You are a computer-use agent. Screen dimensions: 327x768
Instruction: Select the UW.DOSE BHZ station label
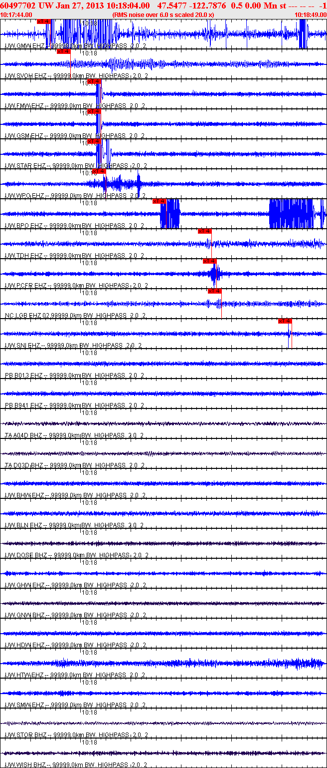tap(76, 555)
